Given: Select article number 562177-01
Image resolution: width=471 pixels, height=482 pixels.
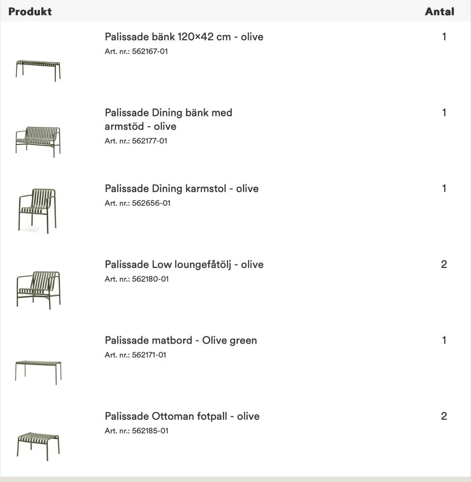Looking at the screenshot, I should coord(136,141).
